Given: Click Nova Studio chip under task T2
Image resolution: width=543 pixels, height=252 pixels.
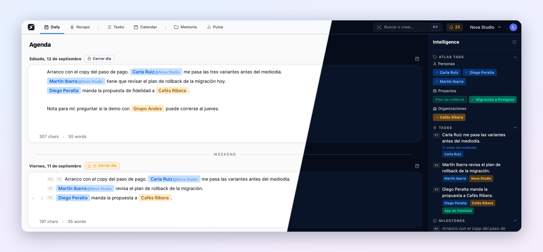Looking at the screenshot, I should pos(481,178).
